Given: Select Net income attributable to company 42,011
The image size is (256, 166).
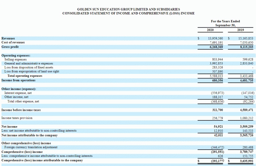Looking at the screenshot, I should pos(218,135).
